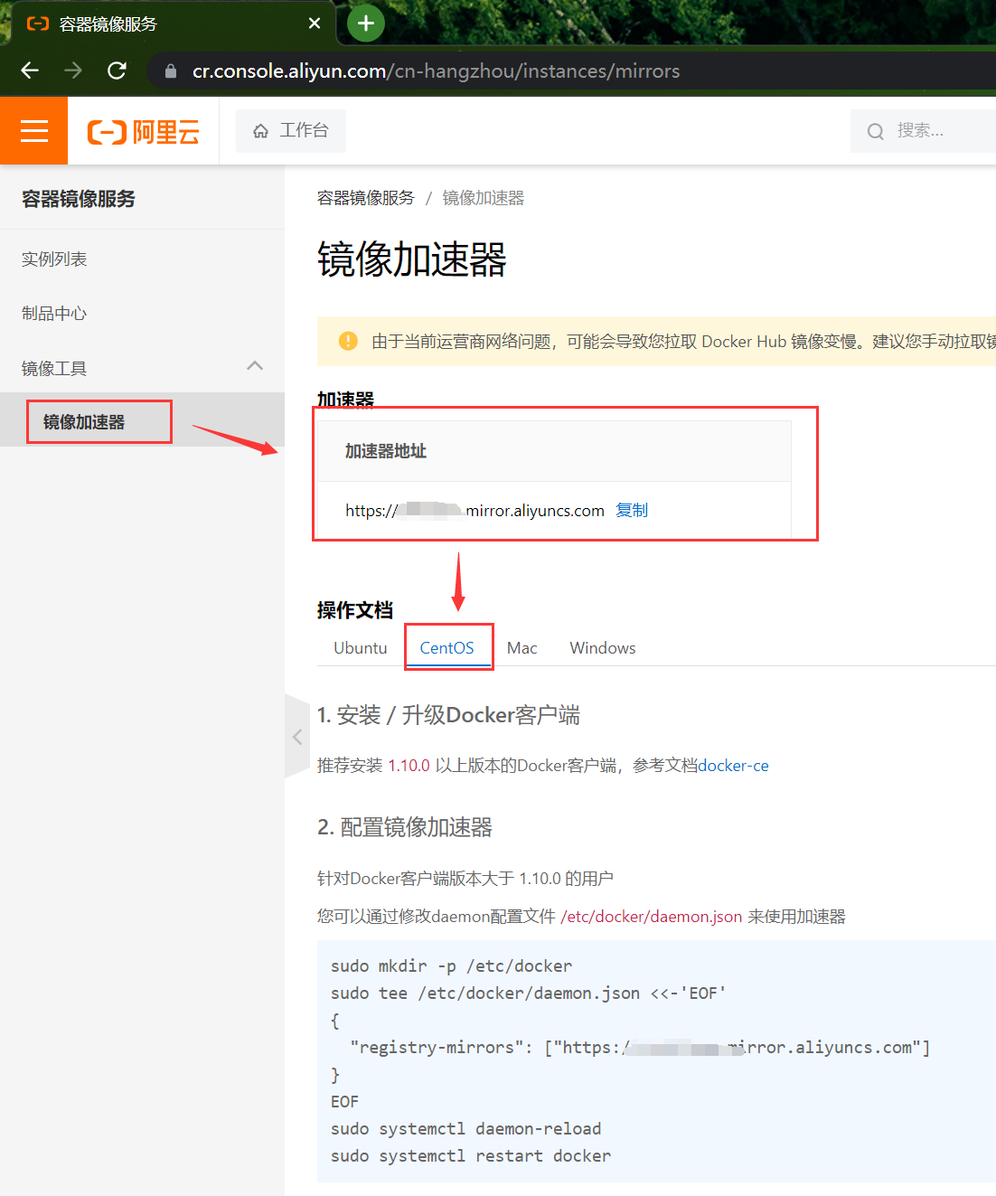Click the 容器镜像服务 sidebar heading

79,199
